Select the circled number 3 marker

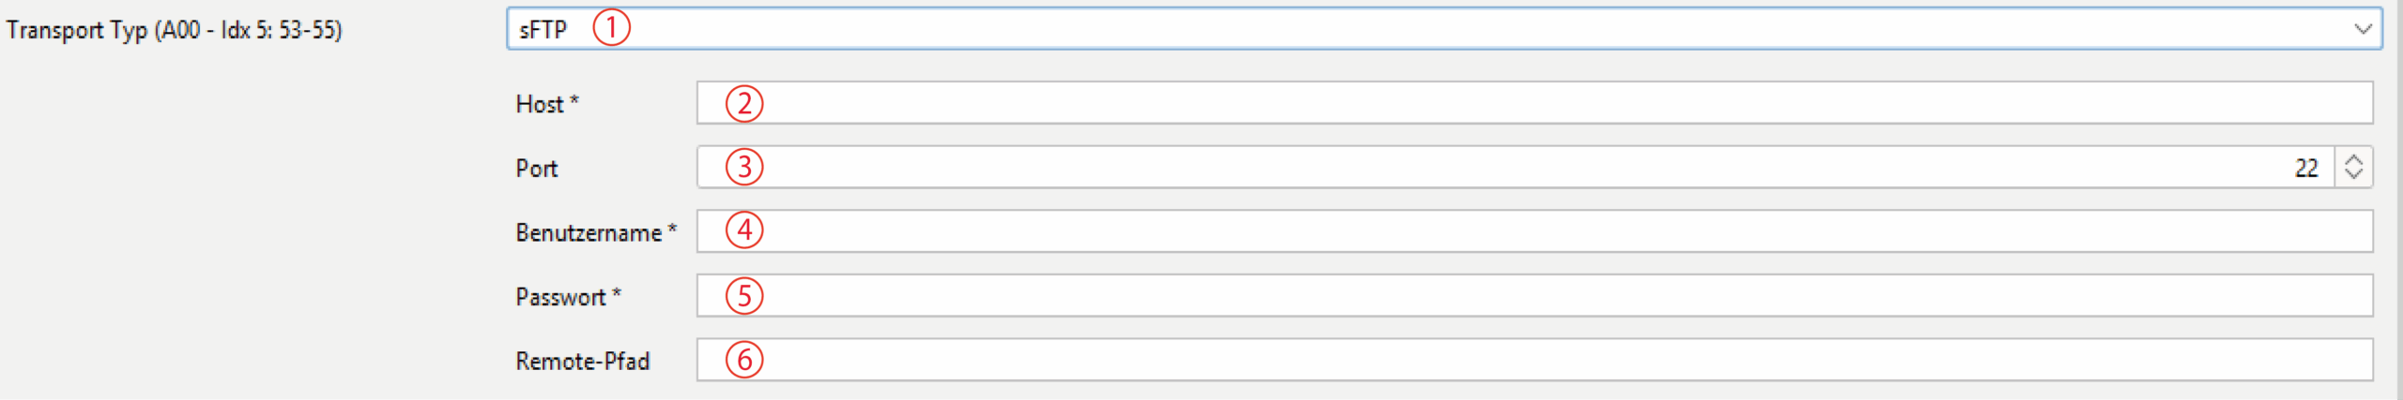click(x=744, y=167)
